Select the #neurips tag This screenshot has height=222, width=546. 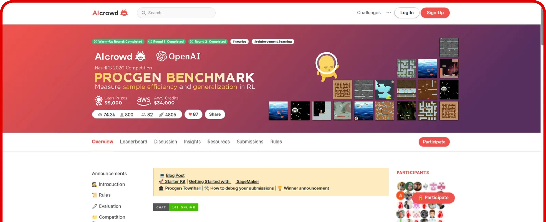240,42
